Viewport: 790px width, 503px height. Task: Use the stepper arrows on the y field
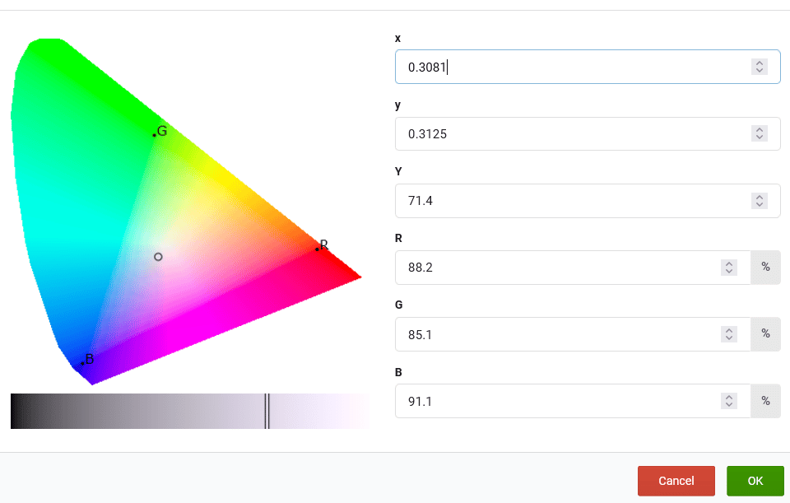click(759, 133)
